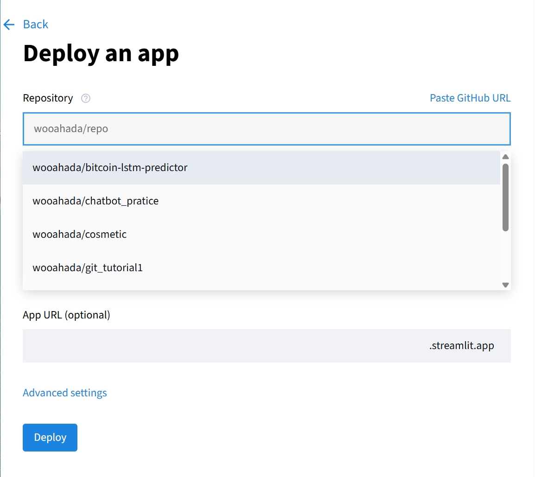
Task: Choose the wooahada/chatbot_pratice repository option
Action: (x=261, y=201)
